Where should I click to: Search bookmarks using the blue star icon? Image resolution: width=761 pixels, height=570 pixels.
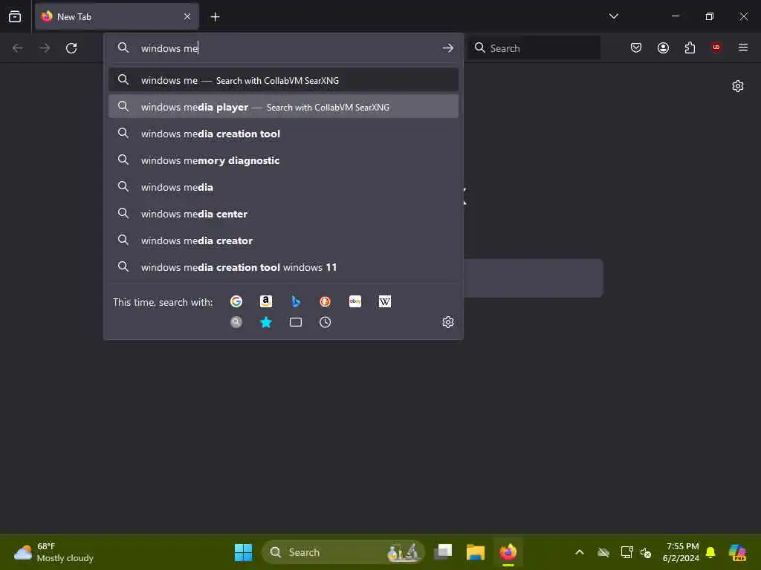point(266,322)
